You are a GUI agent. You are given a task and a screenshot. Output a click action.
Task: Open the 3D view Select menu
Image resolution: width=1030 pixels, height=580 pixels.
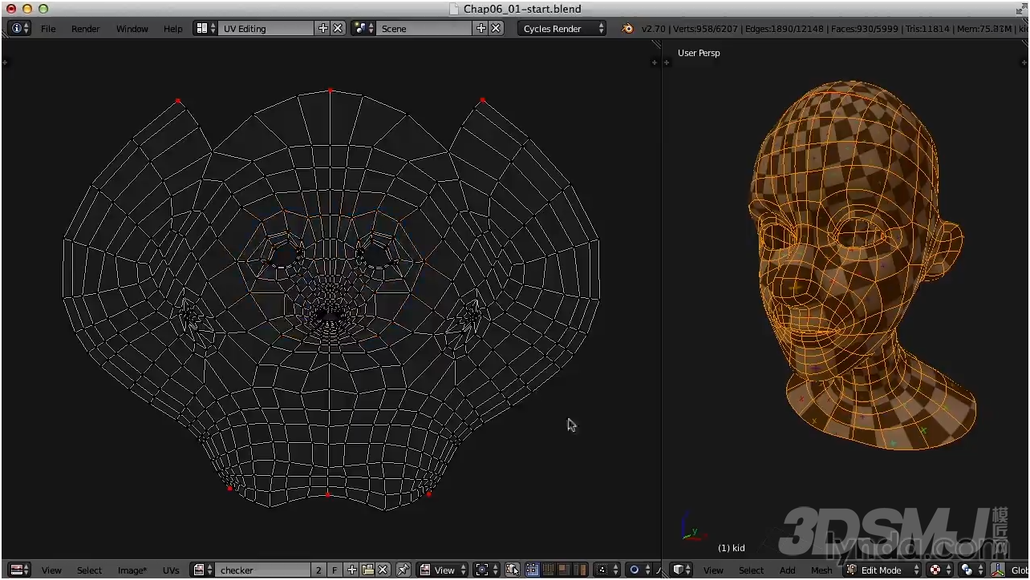click(x=751, y=570)
